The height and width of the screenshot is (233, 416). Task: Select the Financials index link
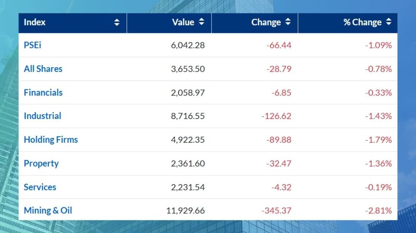pyautogui.click(x=43, y=93)
